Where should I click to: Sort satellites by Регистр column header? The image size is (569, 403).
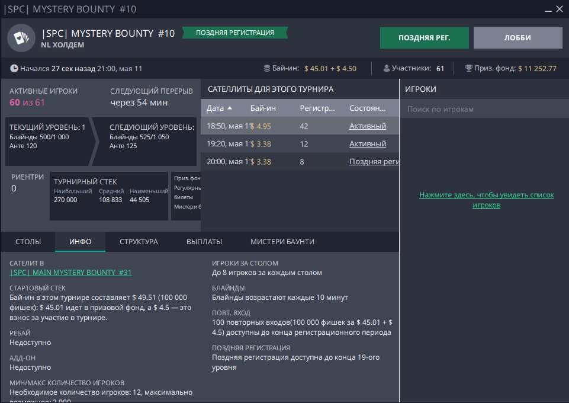[x=317, y=108]
